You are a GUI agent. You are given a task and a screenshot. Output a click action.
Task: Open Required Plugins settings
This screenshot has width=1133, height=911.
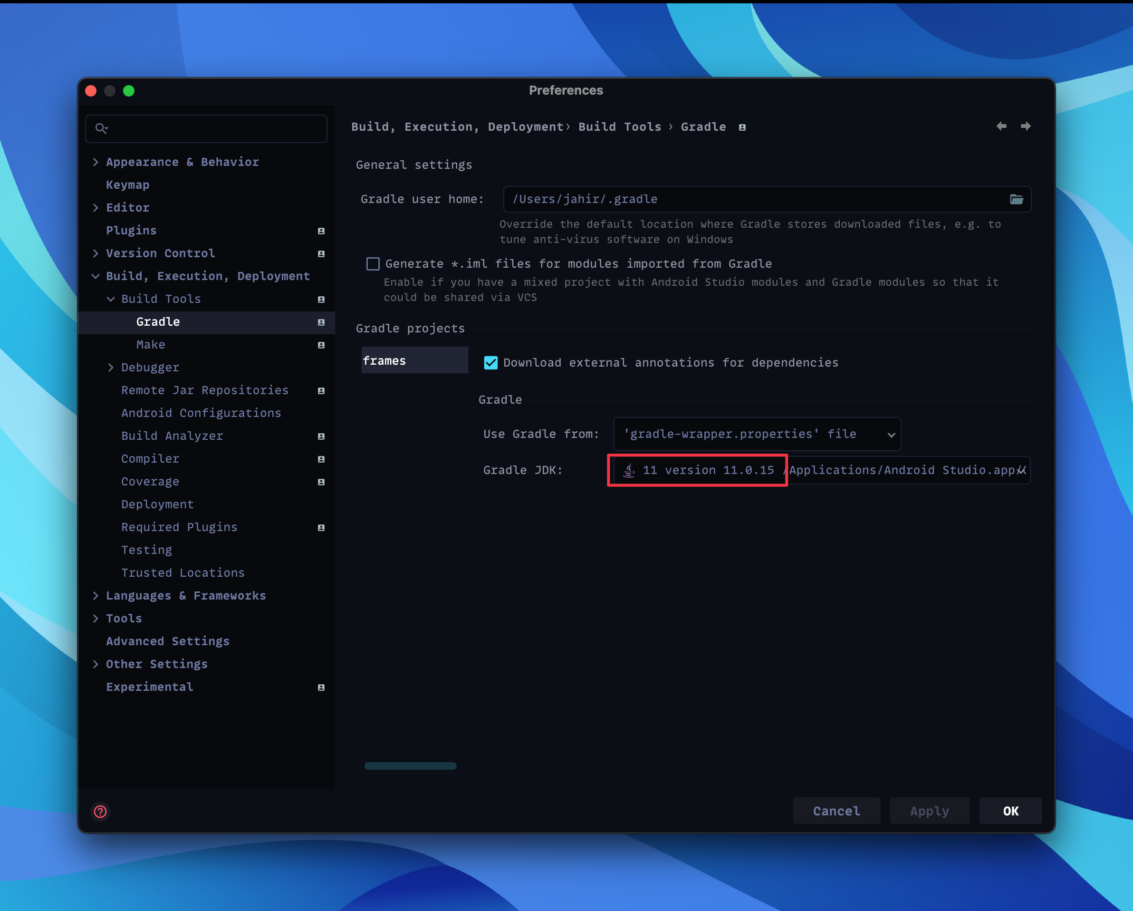[x=179, y=527]
